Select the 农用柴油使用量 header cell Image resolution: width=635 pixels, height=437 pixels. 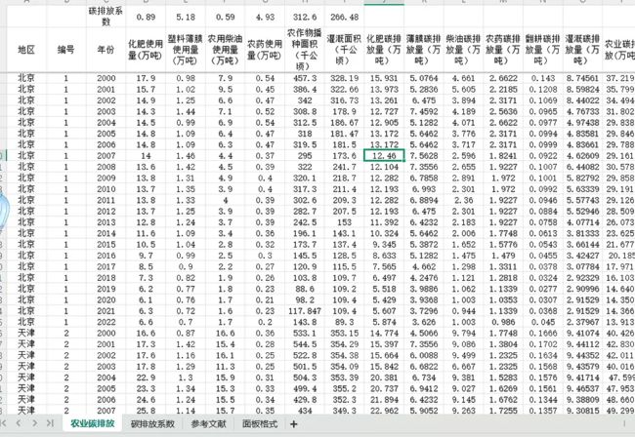225,50
